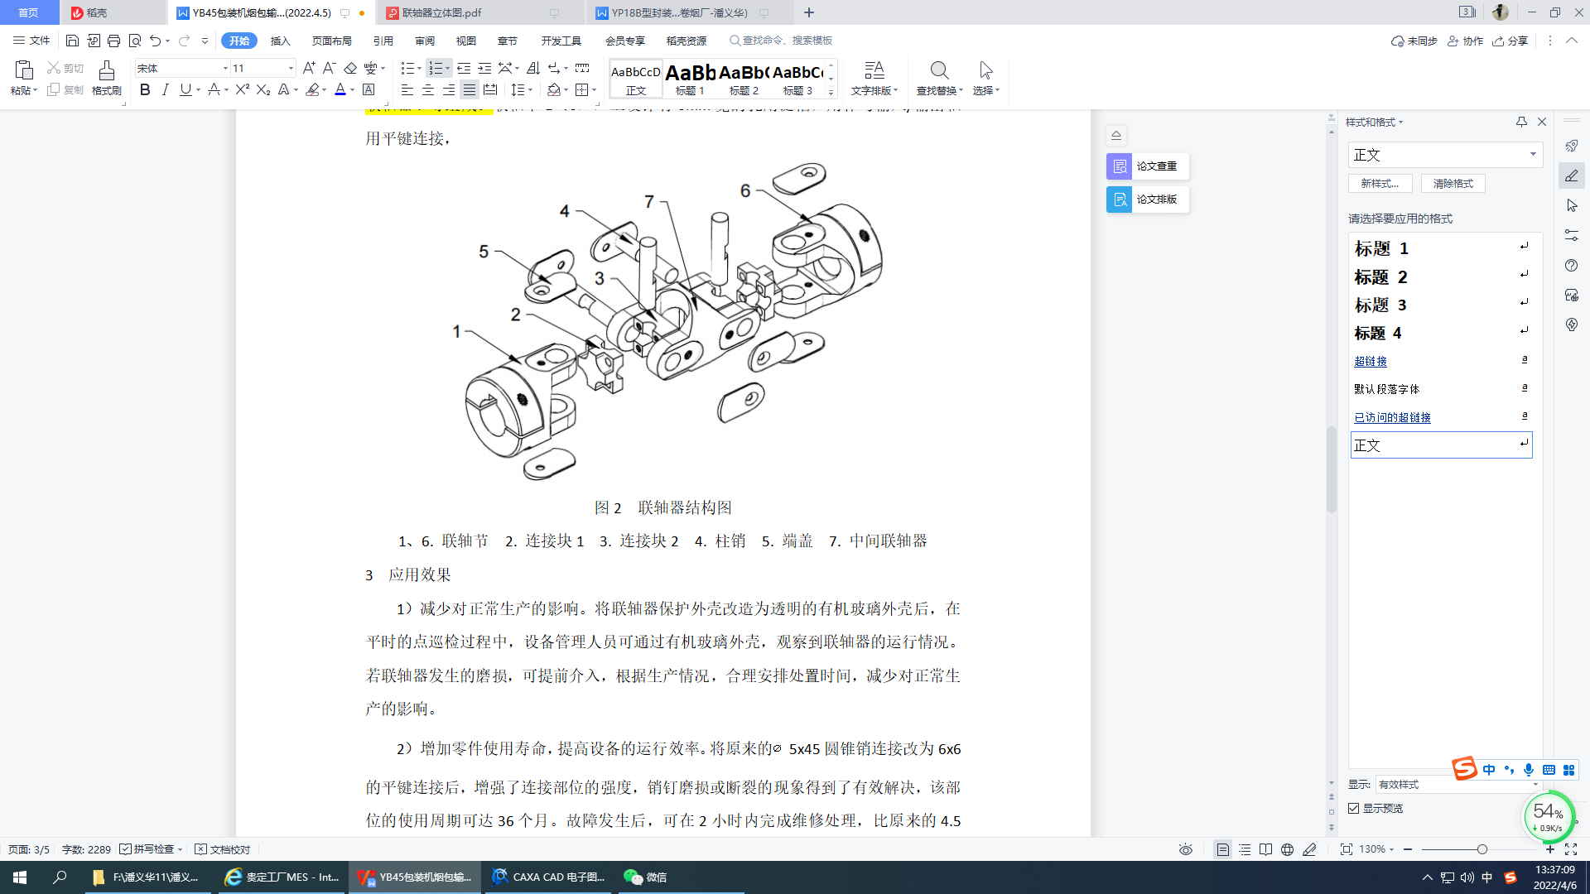Expand the styles gallery more arrow
Screen dimensions: 1590x894
point(831,92)
